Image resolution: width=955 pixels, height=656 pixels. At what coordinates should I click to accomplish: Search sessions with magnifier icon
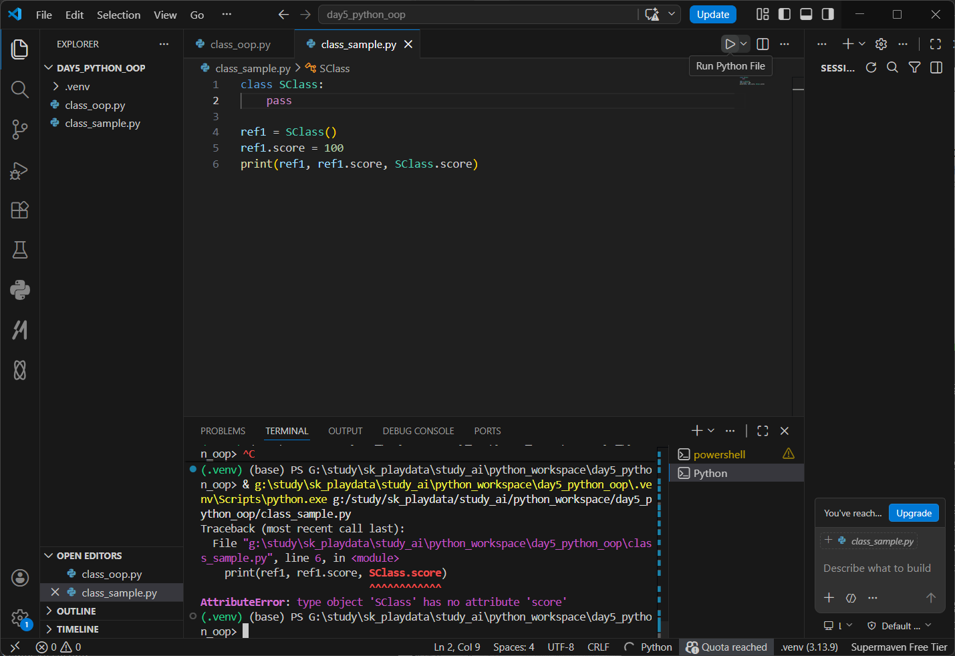click(892, 67)
